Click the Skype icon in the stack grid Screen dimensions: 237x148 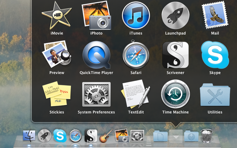click(215, 55)
